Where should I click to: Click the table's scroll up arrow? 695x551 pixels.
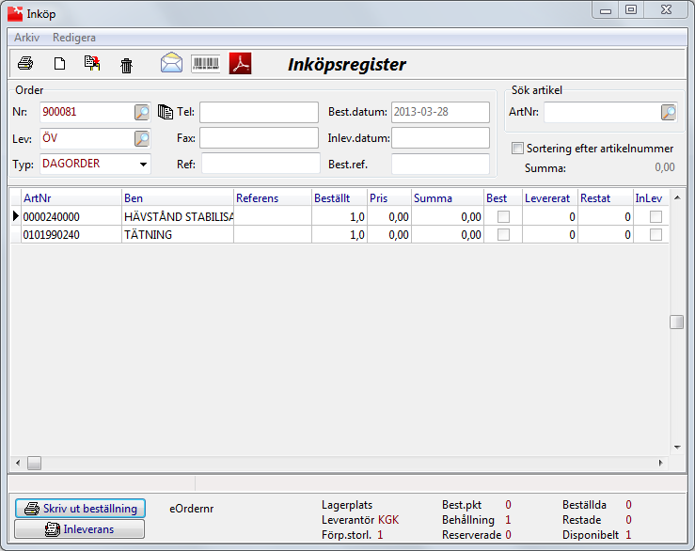point(677,197)
